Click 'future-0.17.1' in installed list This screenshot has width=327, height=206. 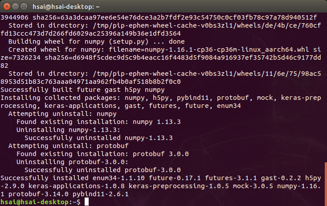pyautogui.click(x=175, y=178)
